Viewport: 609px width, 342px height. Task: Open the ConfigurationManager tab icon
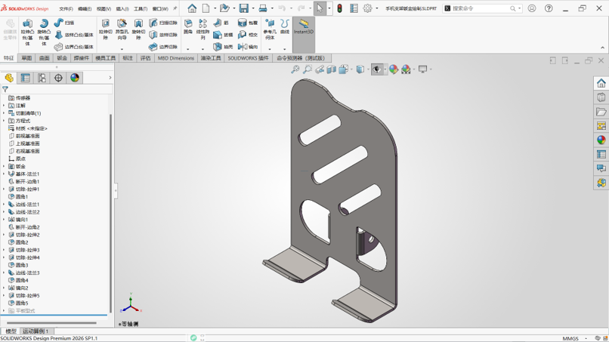click(x=42, y=78)
